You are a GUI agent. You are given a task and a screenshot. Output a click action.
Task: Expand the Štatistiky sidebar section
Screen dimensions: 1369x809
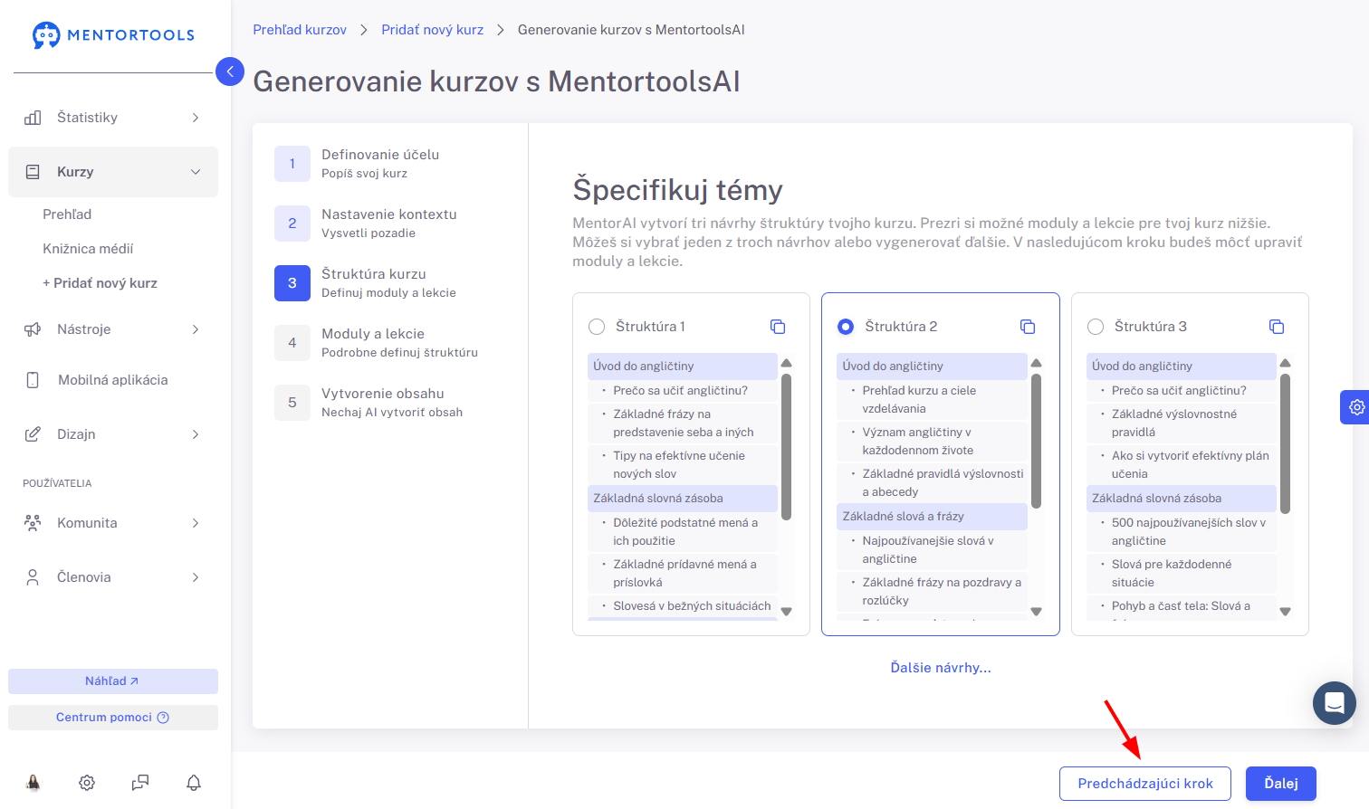pos(113,118)
